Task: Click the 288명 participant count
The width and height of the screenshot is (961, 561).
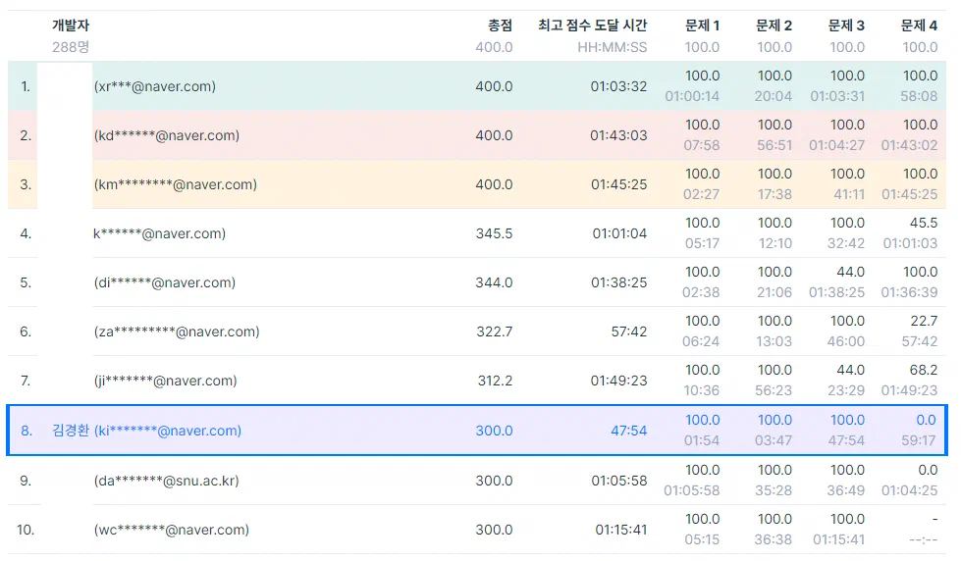Action: pyautogui.click(x=71, y=47)
